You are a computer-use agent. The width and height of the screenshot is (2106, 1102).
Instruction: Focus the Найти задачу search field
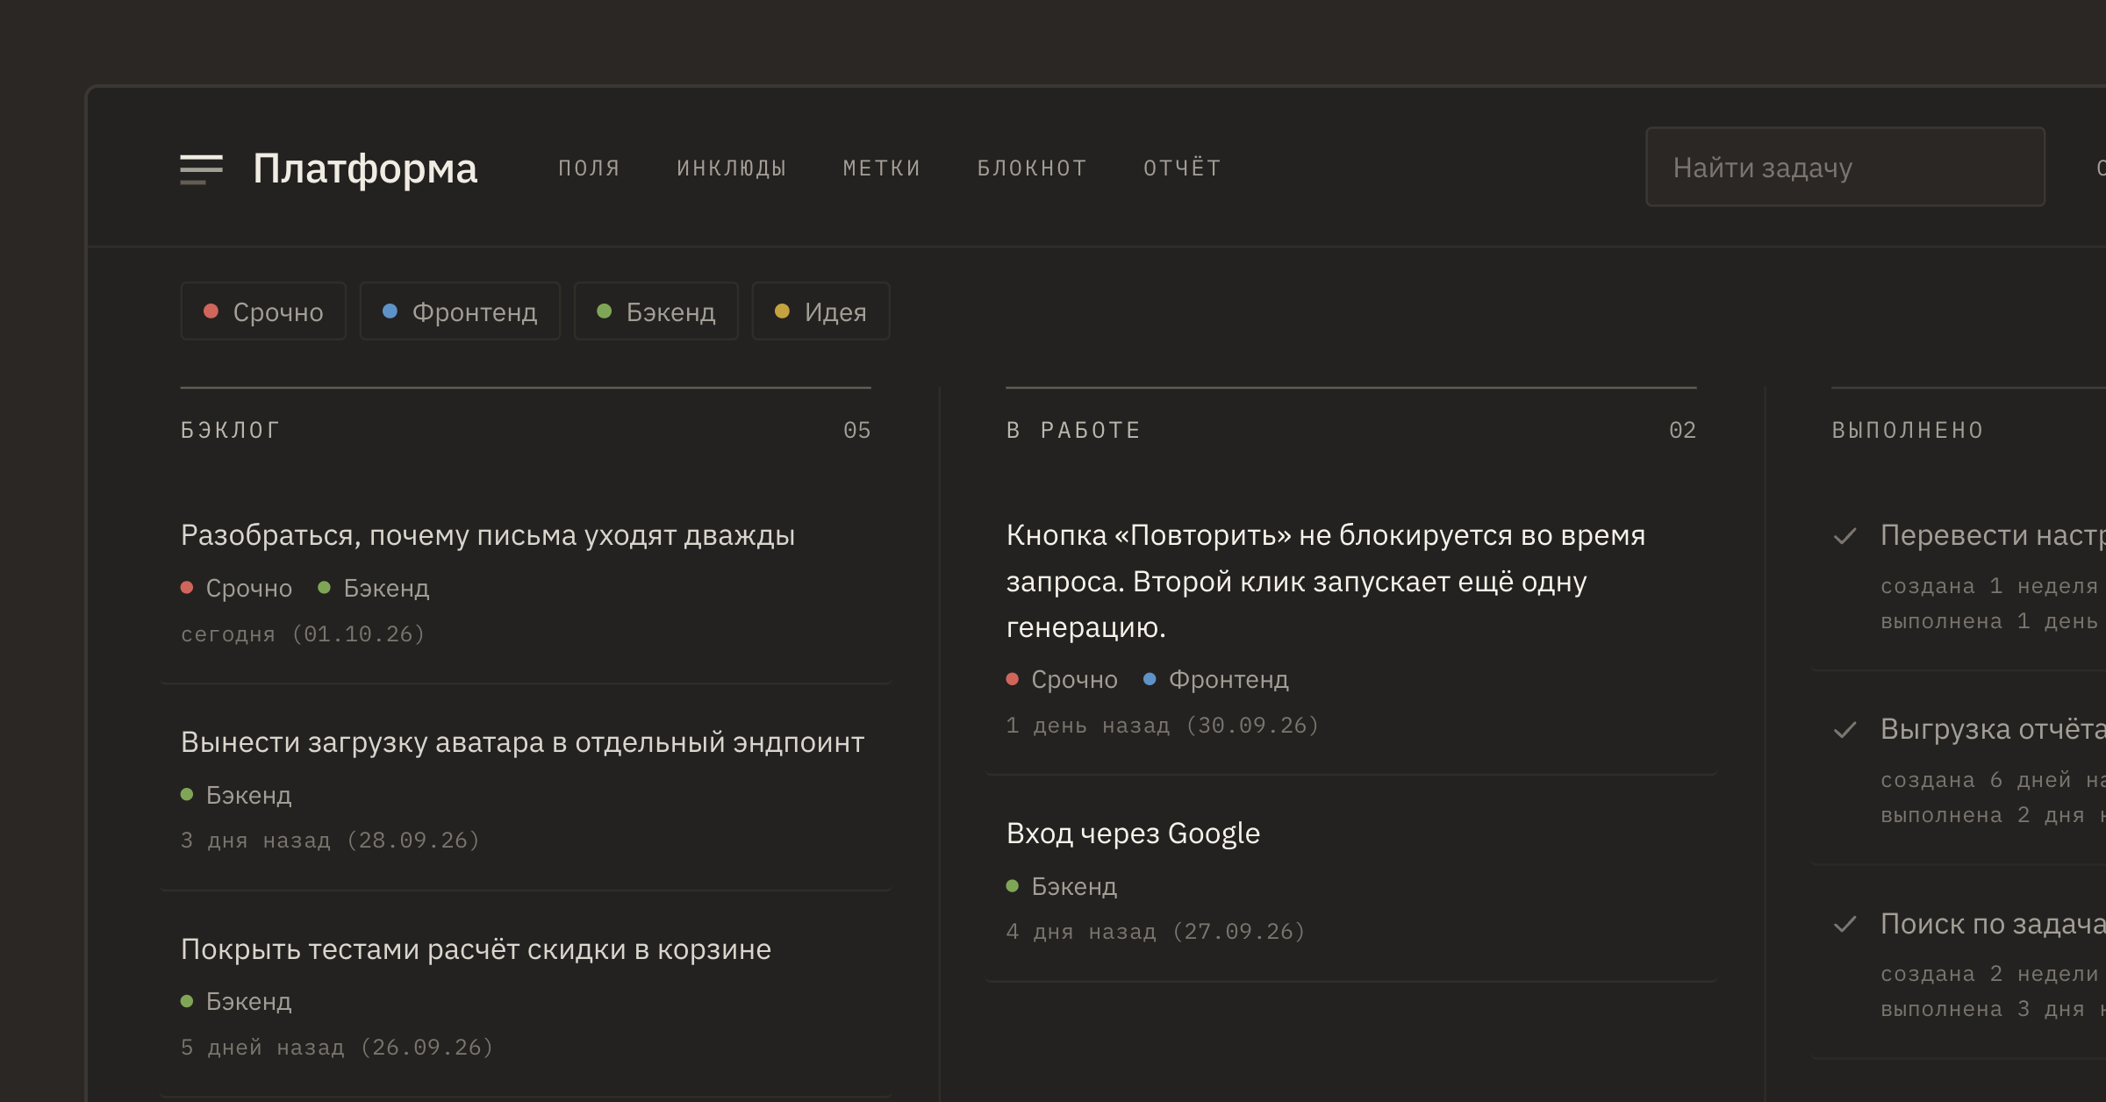click(1845, 167)
